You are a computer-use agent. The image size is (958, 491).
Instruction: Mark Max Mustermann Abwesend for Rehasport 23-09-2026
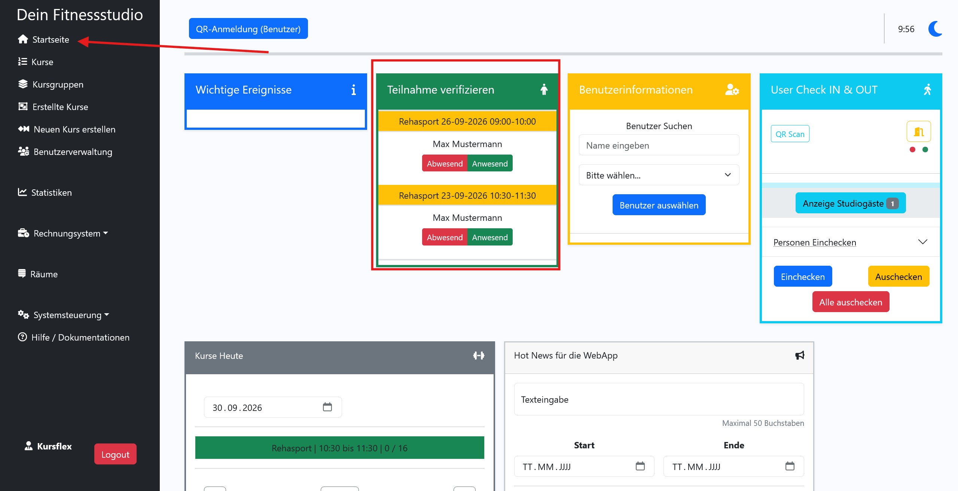(445, 237)
